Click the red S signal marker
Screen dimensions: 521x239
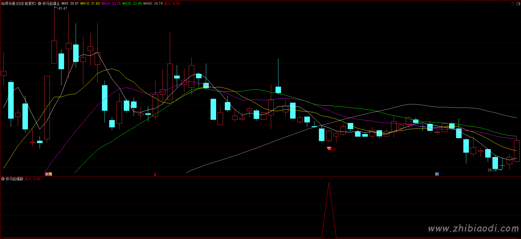coord(155,174)
